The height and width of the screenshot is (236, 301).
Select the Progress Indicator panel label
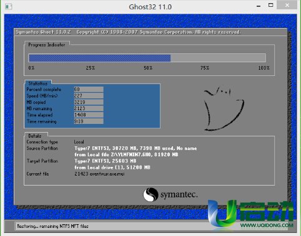click(x=47, y=45)
